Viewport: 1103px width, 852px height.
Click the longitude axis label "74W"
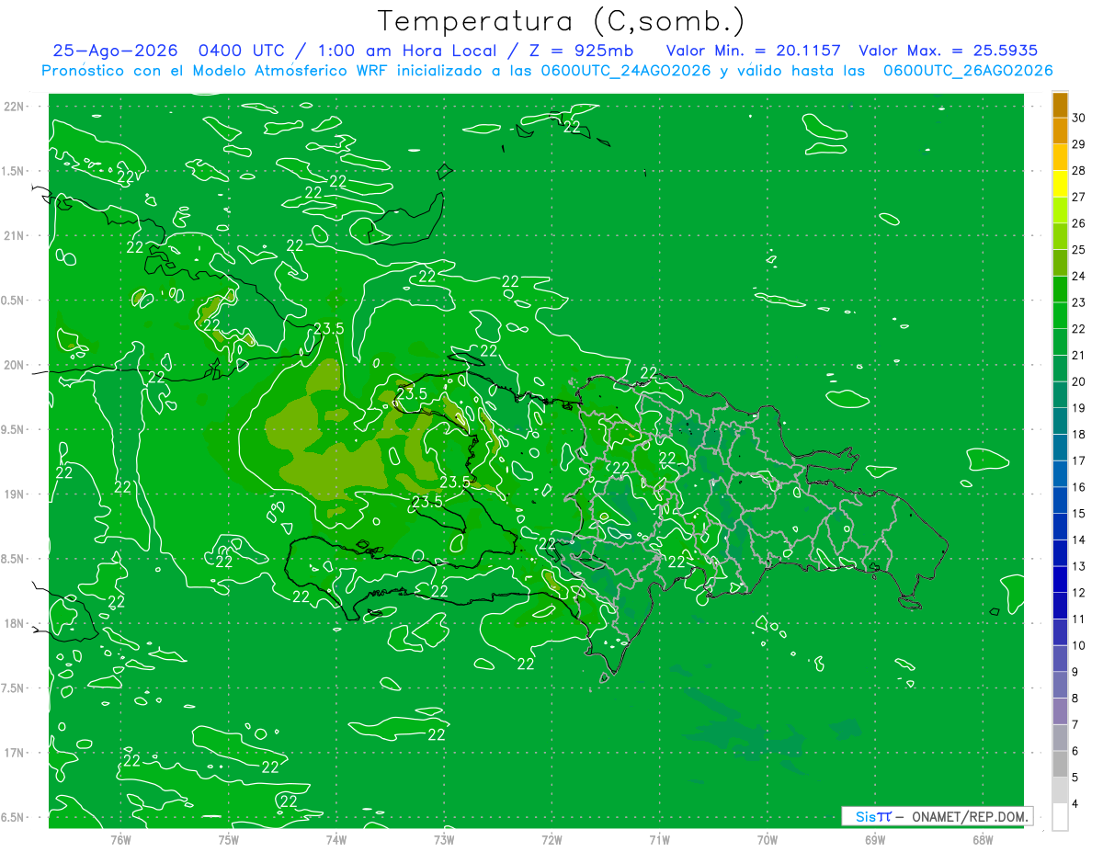tap(335, 839)
